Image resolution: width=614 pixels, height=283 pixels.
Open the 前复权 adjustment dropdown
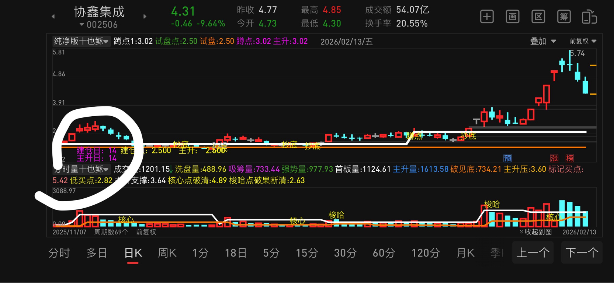(583, 41)
